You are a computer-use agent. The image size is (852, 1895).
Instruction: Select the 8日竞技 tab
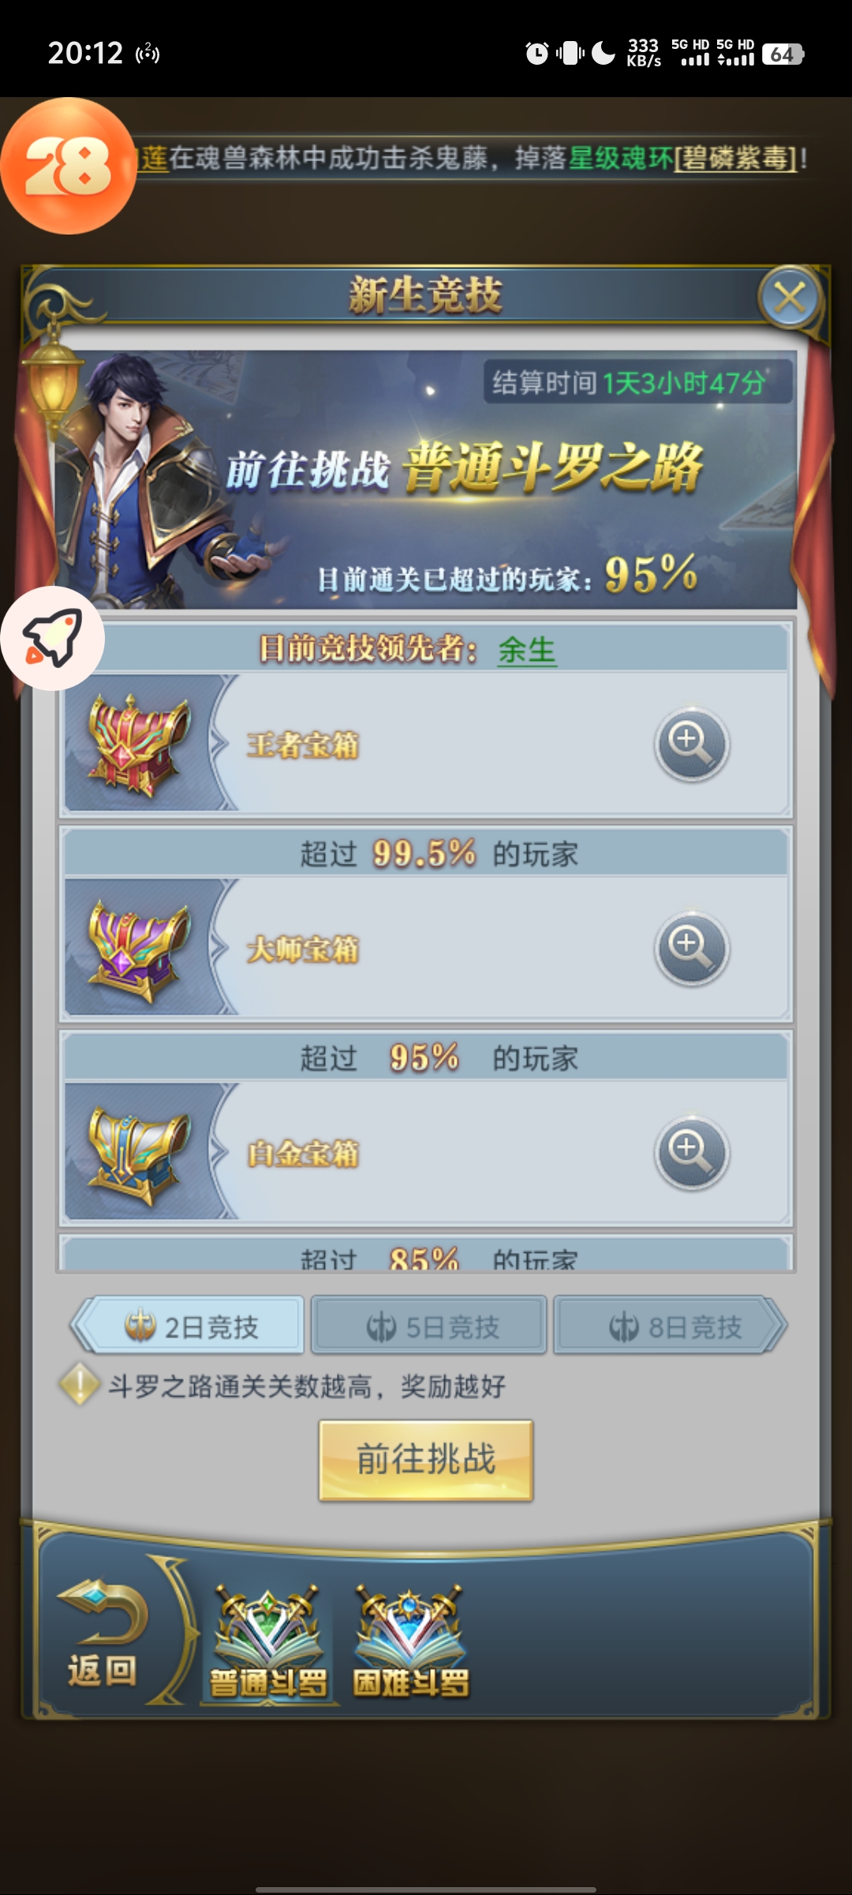671,1326
